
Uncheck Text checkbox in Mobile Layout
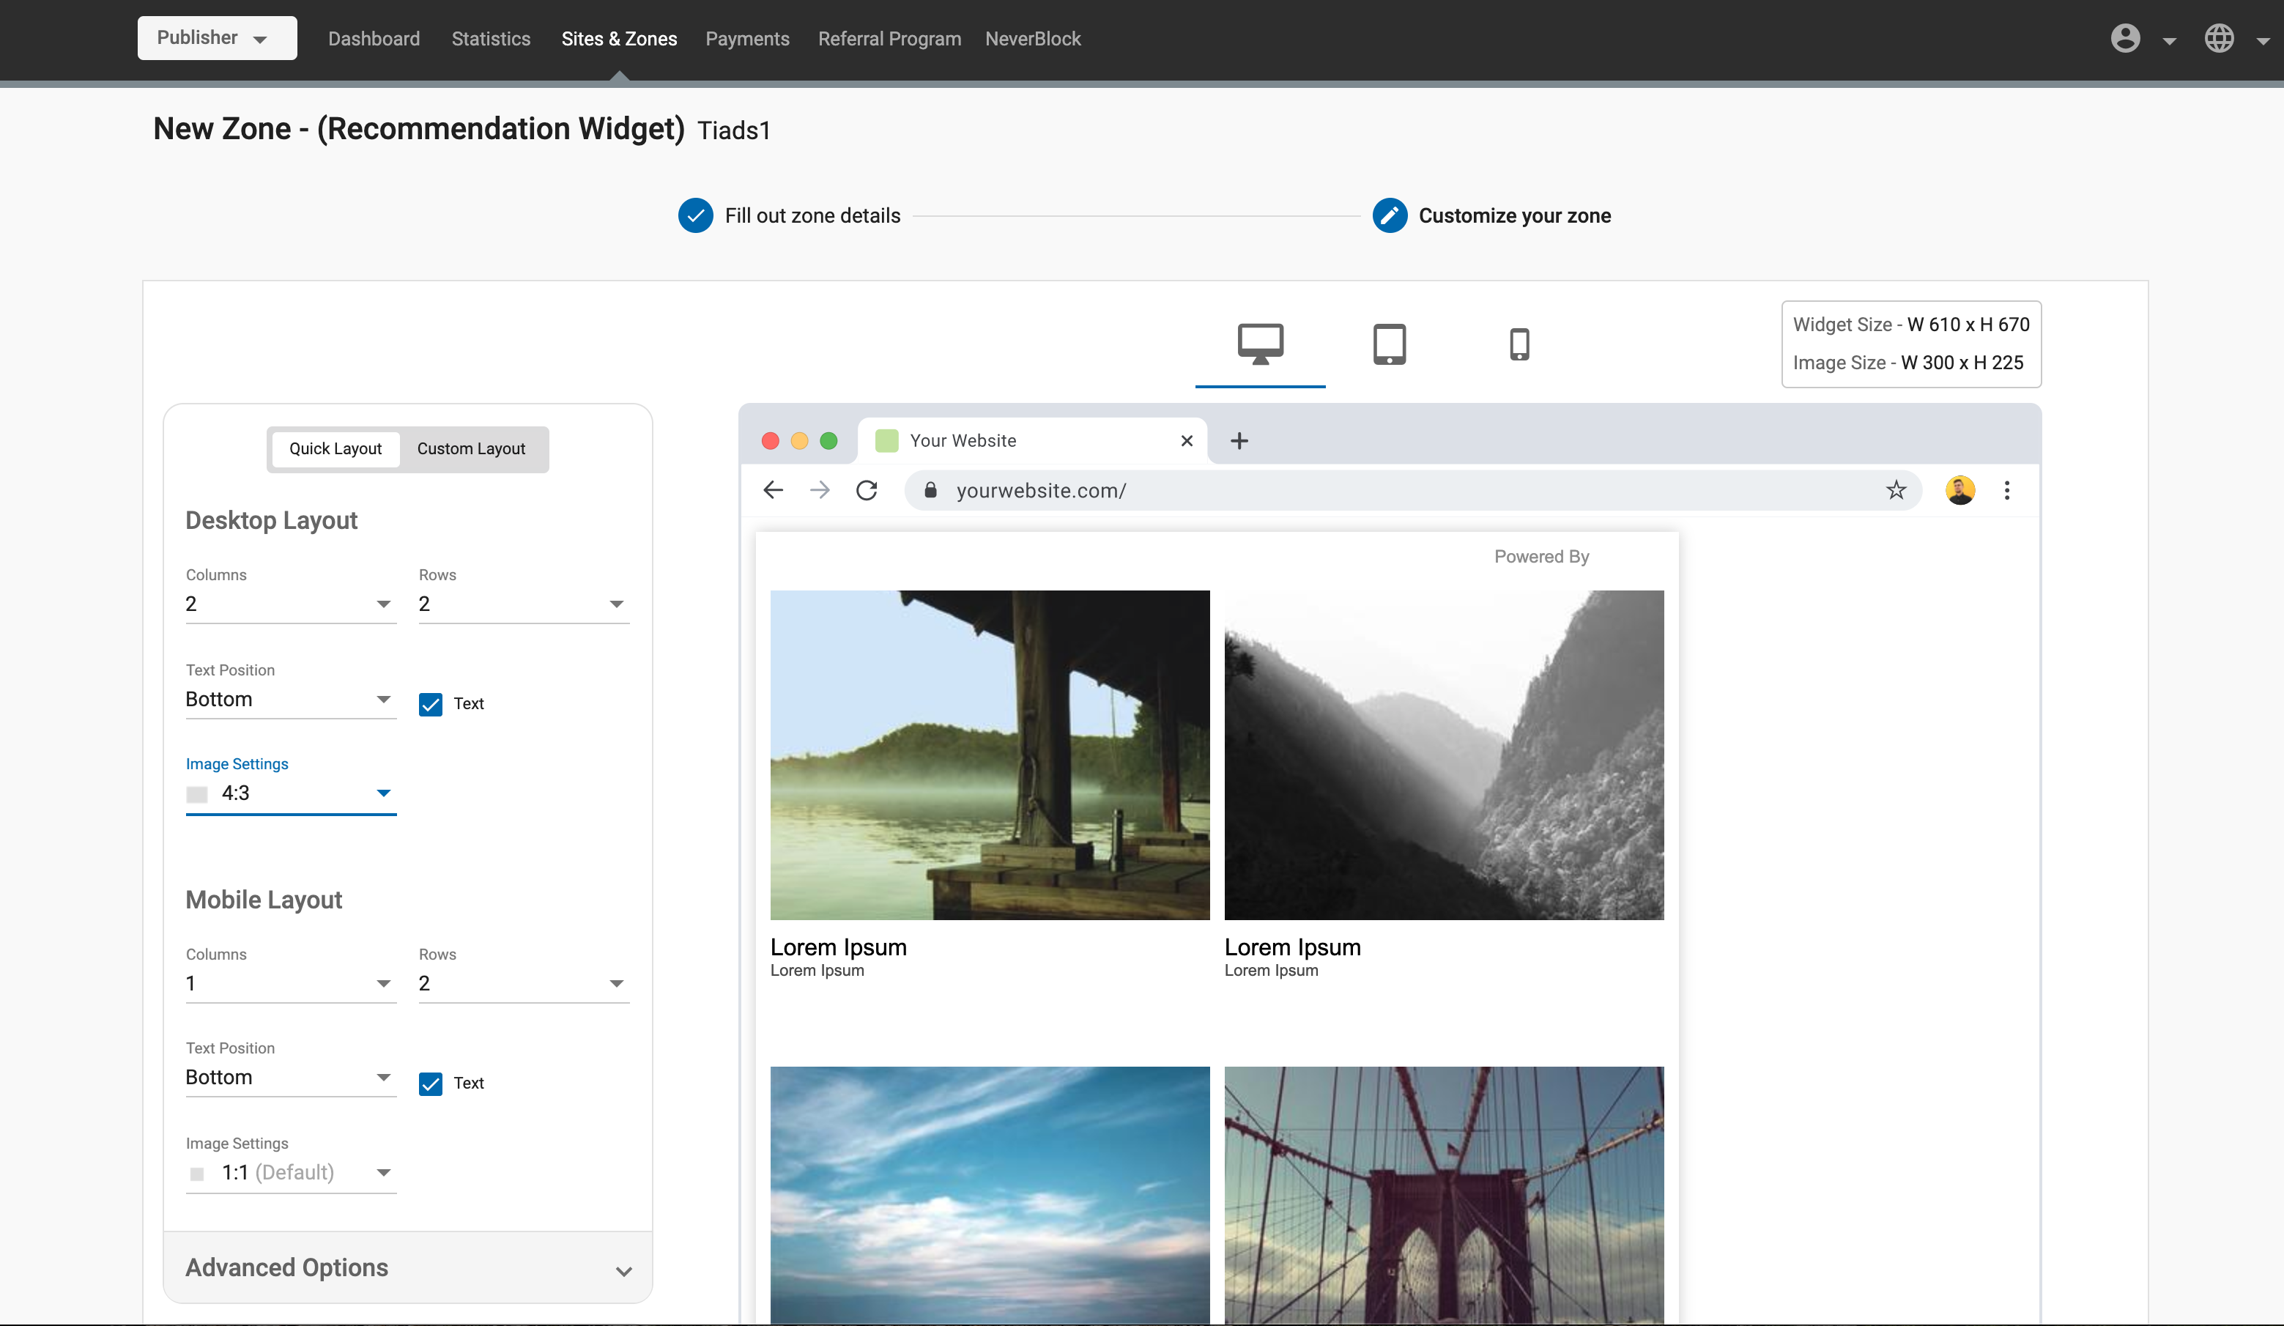tap(431, 1083)
